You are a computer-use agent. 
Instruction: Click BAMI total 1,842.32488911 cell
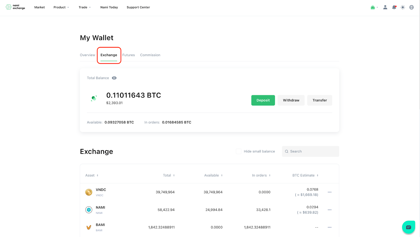point(161,227)
